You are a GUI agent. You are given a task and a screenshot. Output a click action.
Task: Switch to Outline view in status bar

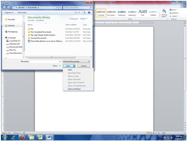tap(156, 133)
